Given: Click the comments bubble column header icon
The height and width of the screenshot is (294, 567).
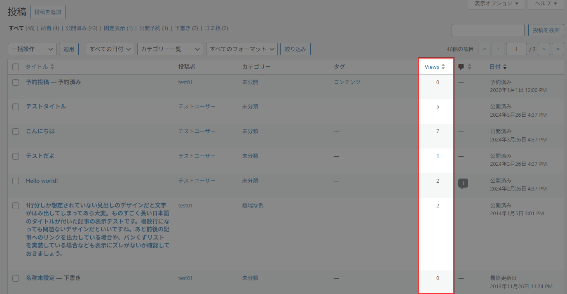Looking at the screenshot, I should click(461, 67).
